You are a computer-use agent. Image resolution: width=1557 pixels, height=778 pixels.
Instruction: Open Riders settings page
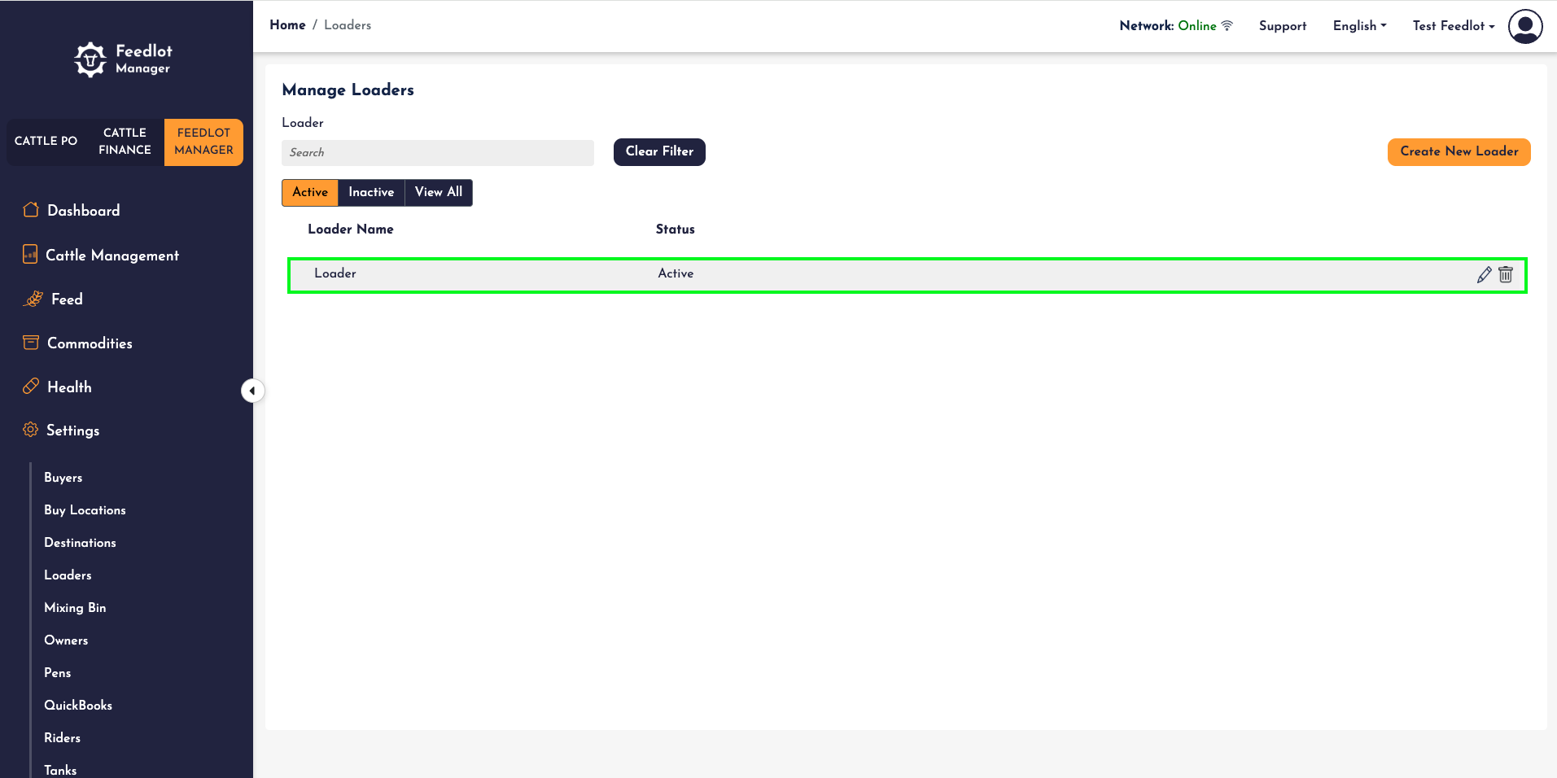point(62,738)
